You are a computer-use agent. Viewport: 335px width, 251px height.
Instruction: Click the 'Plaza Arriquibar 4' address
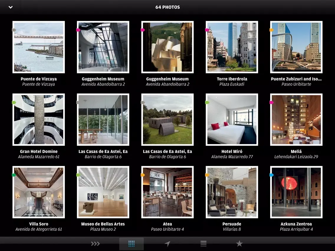(x=296, y=229)
